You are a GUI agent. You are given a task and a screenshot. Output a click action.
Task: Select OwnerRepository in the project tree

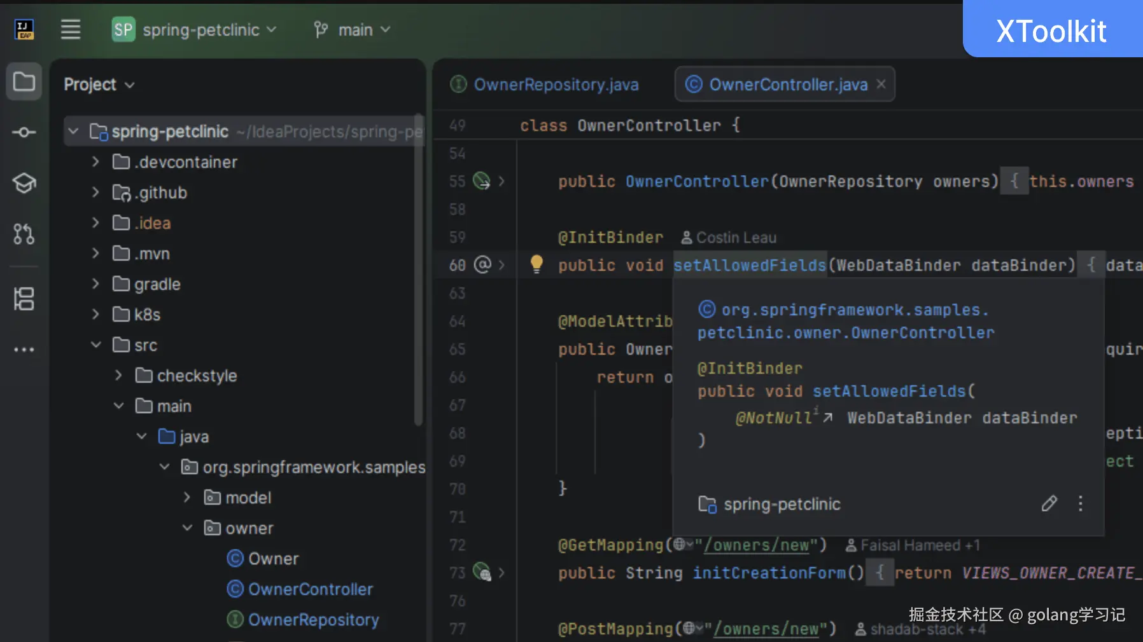tap(313, 620)
